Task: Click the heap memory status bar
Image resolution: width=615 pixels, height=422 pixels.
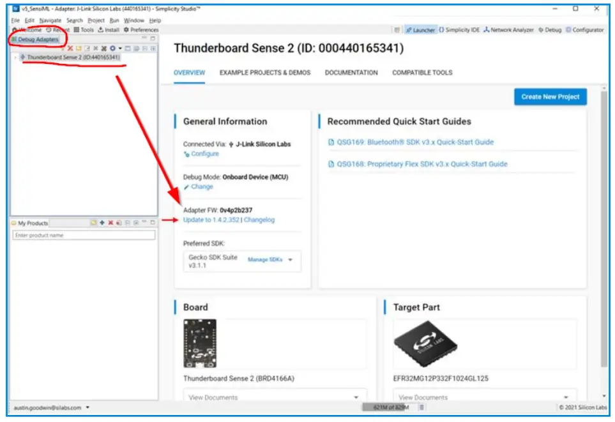Action: (x=388, y=407)
